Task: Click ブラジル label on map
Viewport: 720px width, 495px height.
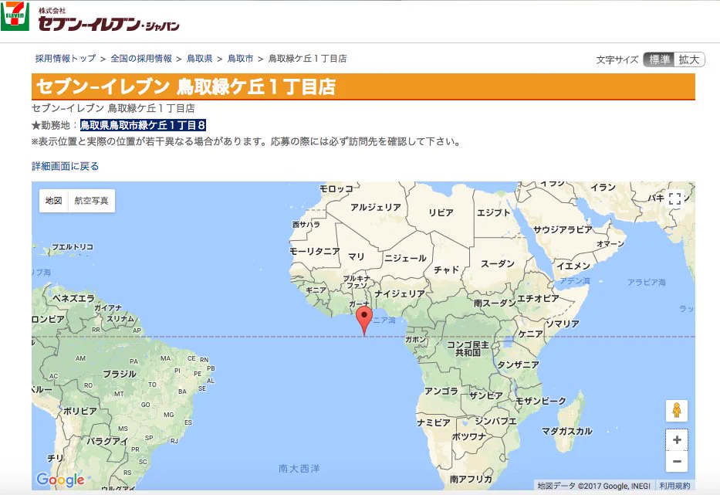Action: (120, 374)
